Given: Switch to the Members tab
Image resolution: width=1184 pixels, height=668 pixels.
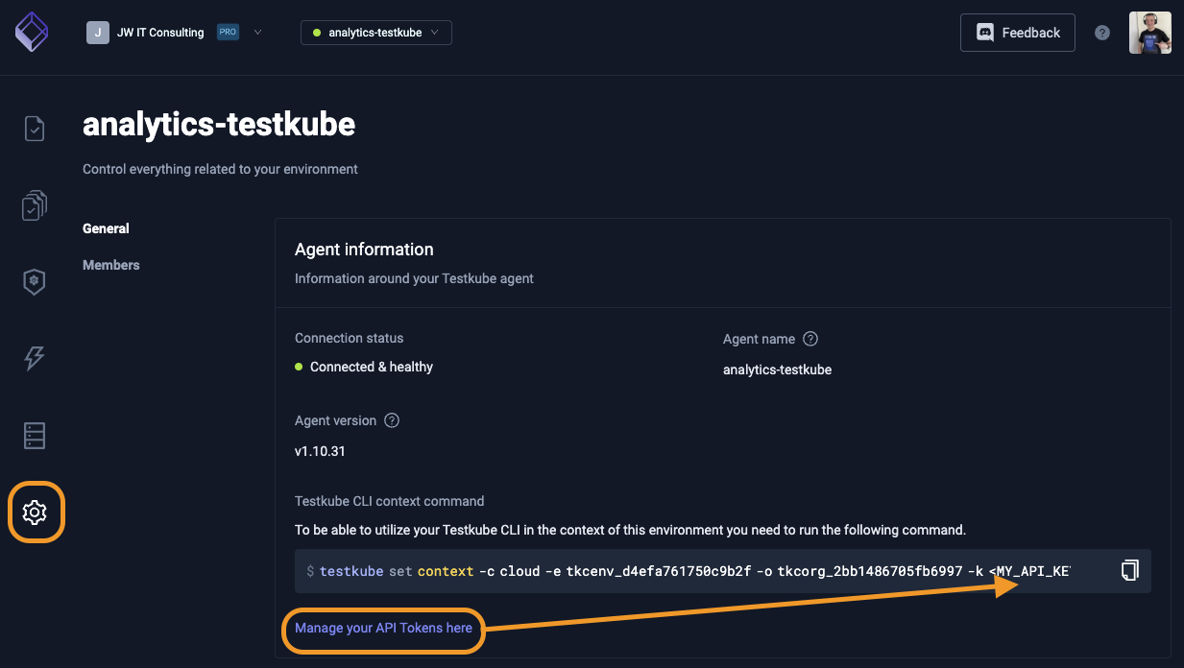Looking at the screenshot, I should pyautogui.click(x=111, y=265).
